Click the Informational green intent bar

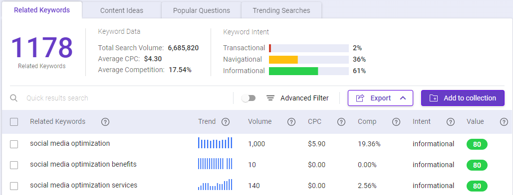coord(293,71)
